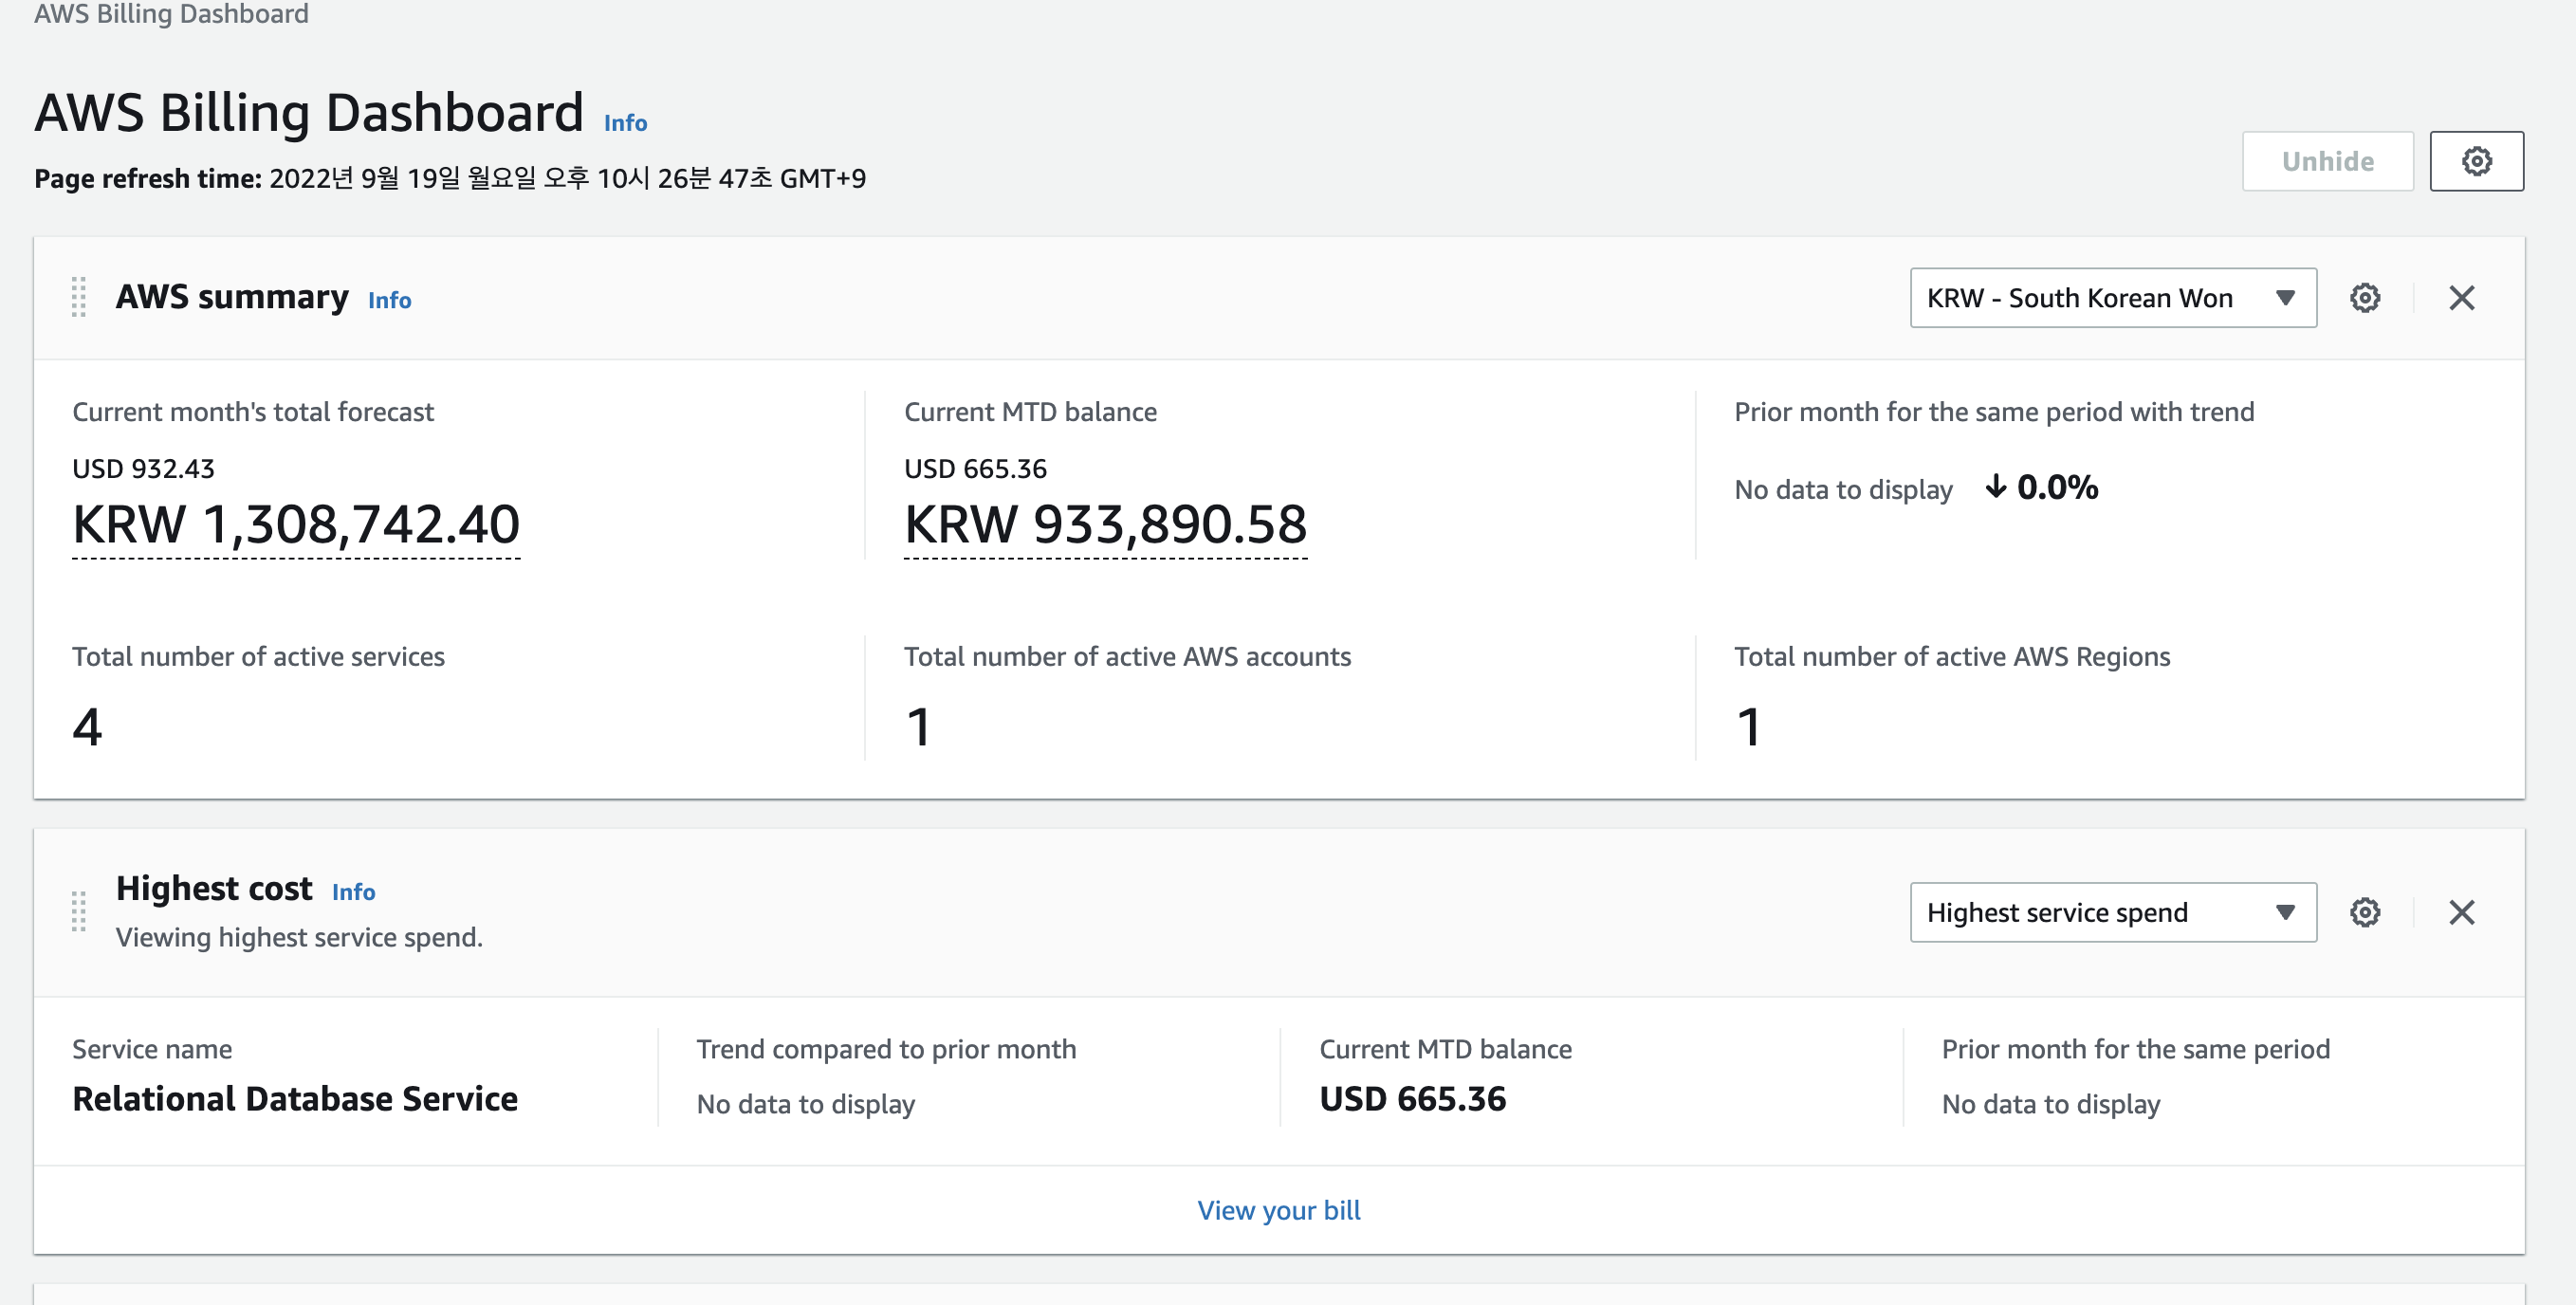
Task: Open Info link beside AWS summary
Action: [389, 300]
